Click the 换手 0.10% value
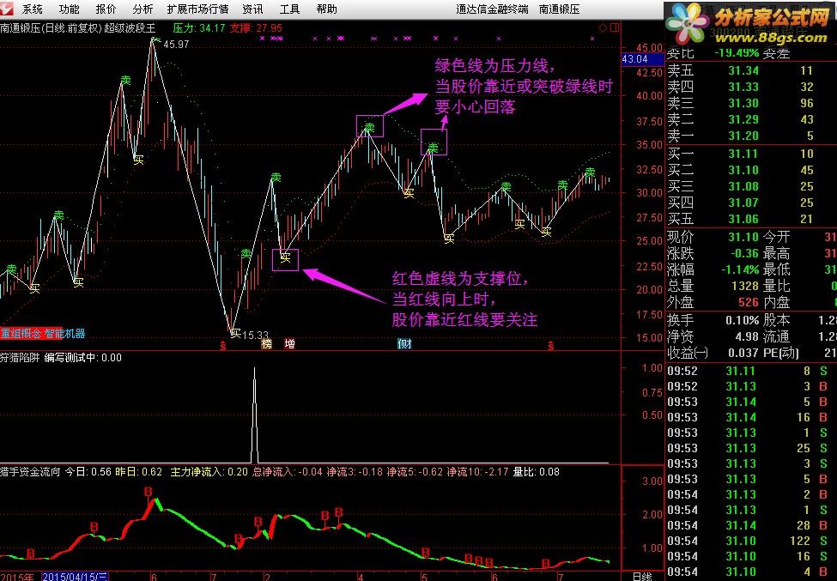This screenshot has width=837, height=581. tap(742, 321)
